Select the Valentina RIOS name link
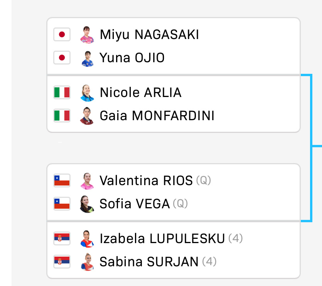Viewport: 322px width, 286px height. [x=146, y=180]
